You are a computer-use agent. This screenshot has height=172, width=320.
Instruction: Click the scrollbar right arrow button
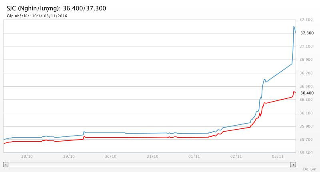pos(293,164)
